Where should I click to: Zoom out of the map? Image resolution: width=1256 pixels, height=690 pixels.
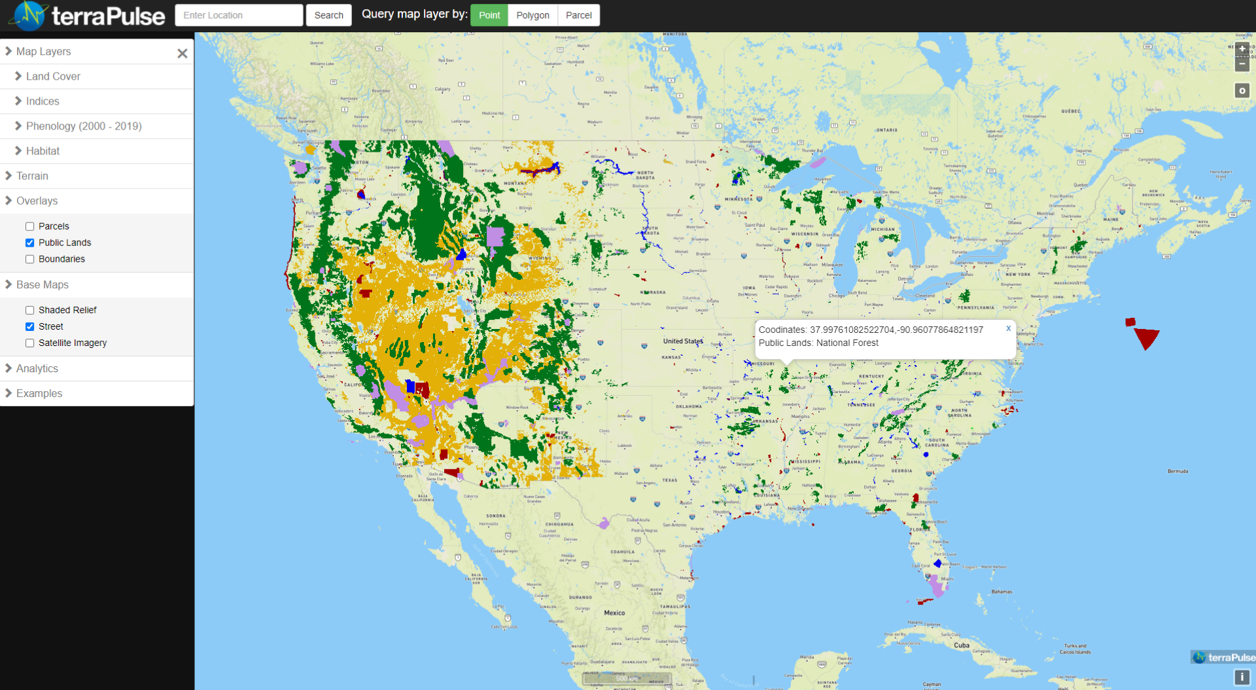click(1242, 64)
